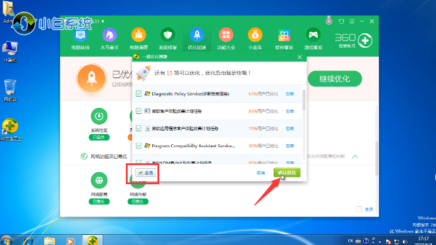This screenshot has height=245, width=436.
Task: Open the 系统修复 shield icon
Action: tap(168, 35)
